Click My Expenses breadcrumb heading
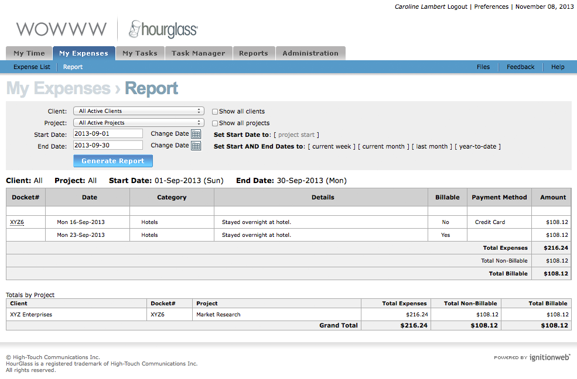The height and width of the screenshot is (379, 577). click(x=58, y=88)
